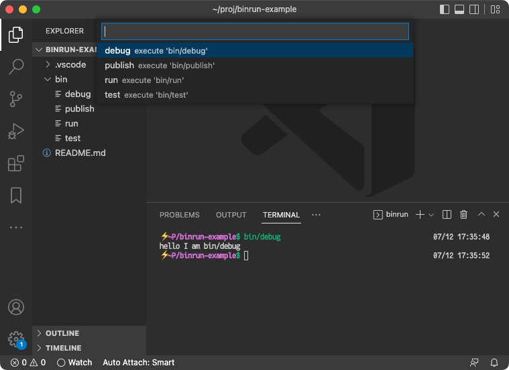Select the TERMINAL tab
The width and height of the screenshot is (509, 370).
click(x=281, y=215)
